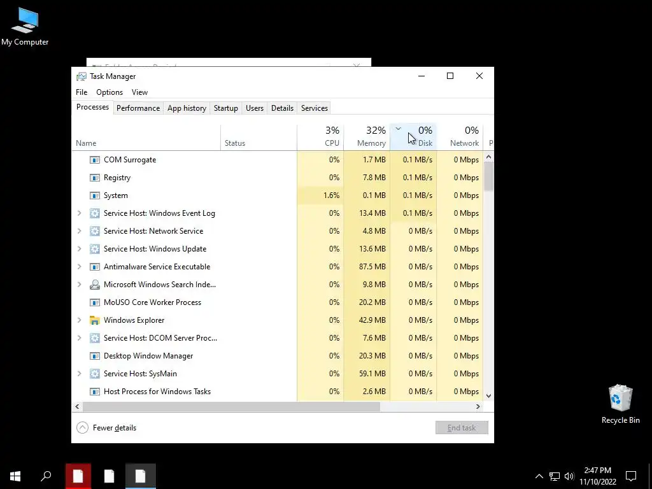Expand Microsoft Windows Search Indexer row
This screenshot has width=652, height=489.
pyautogui.click(x=80, y=285)
